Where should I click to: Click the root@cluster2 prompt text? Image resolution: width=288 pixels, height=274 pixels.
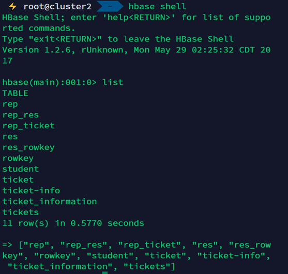coord(57,7)
